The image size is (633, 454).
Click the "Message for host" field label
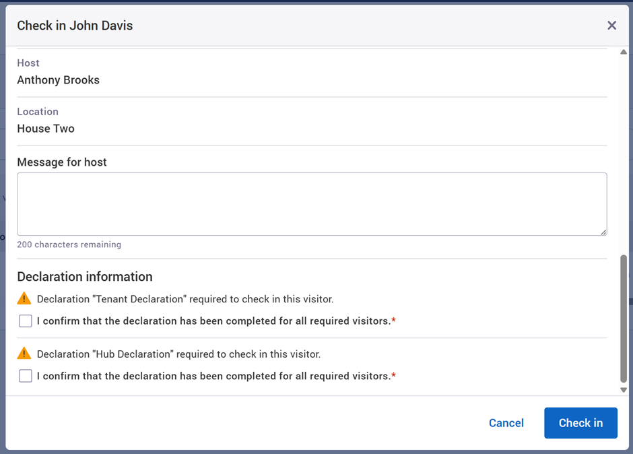click(62, 162)
